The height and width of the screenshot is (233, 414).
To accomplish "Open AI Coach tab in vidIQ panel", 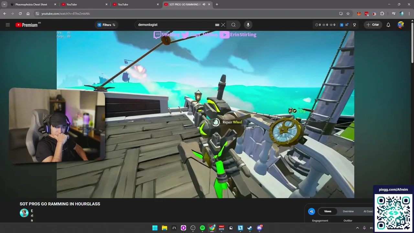I will pos(368,211).
